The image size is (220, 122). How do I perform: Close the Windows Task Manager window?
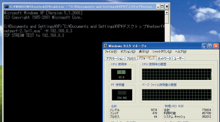click(216, 46)
